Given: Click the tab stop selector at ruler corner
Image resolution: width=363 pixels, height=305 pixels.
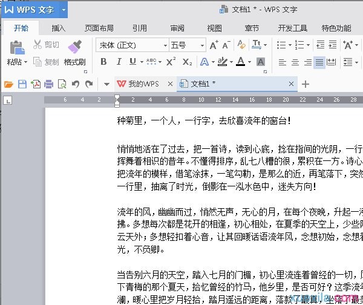Looking at the screenshot, I should tap(8, 100).
